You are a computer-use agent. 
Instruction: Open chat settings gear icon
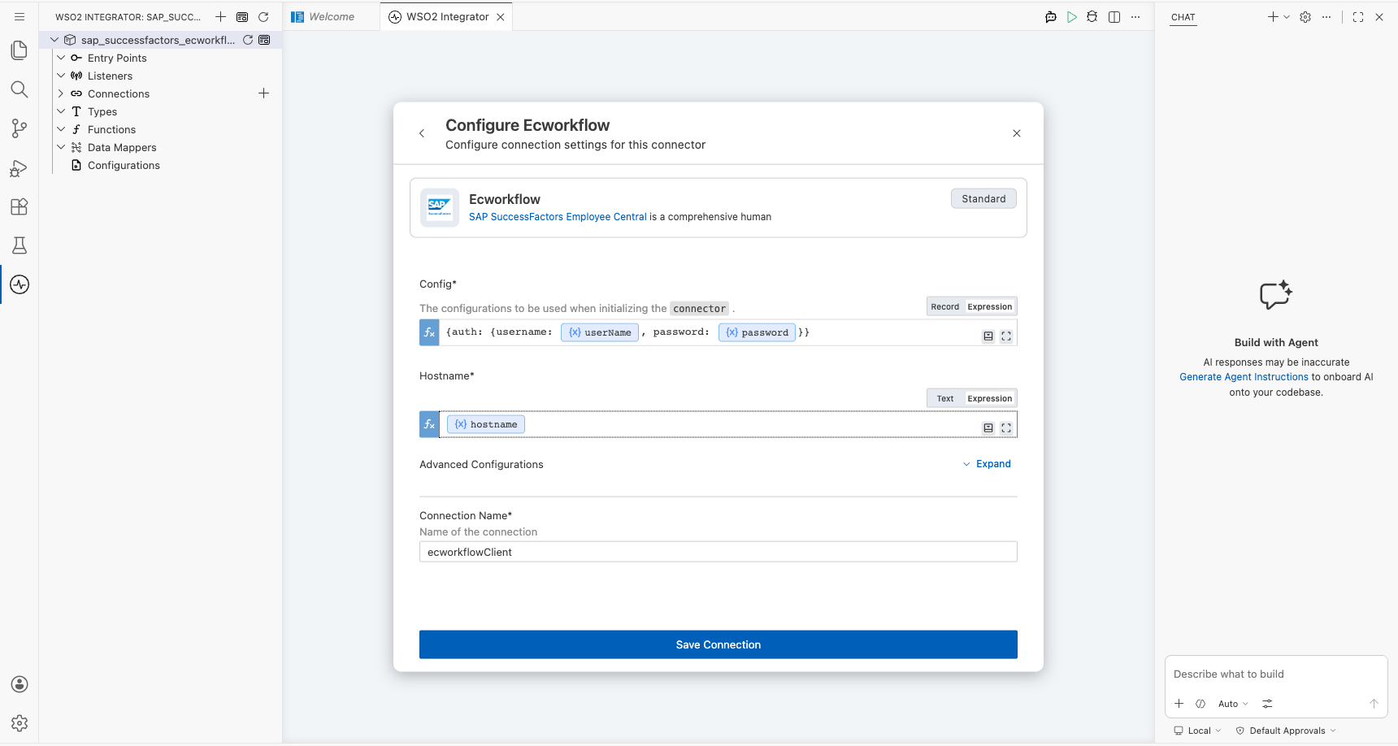pos(1305,17)
